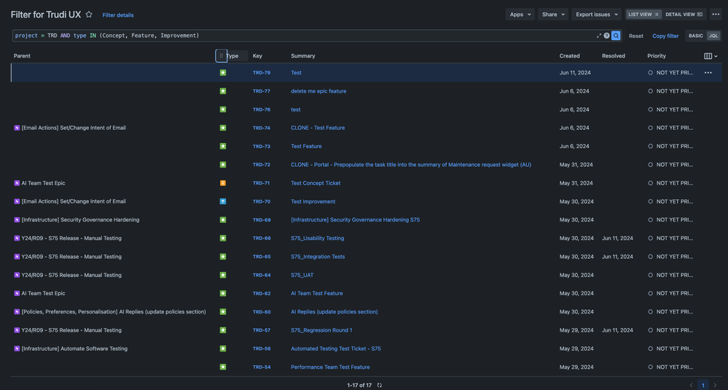Click the Feature type icon for TRD-54
Image resolution: width=728 pixels, height=390 pixels.
[x=223, y=367]
